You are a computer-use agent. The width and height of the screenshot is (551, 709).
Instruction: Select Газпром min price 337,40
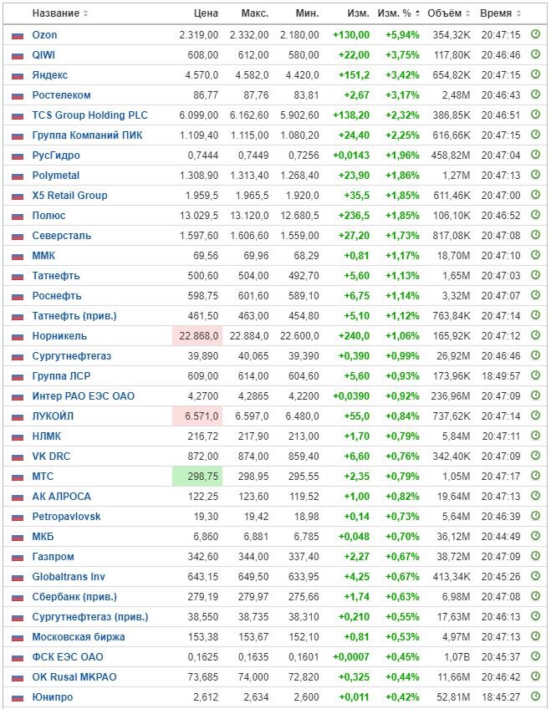tap(304, 557)
